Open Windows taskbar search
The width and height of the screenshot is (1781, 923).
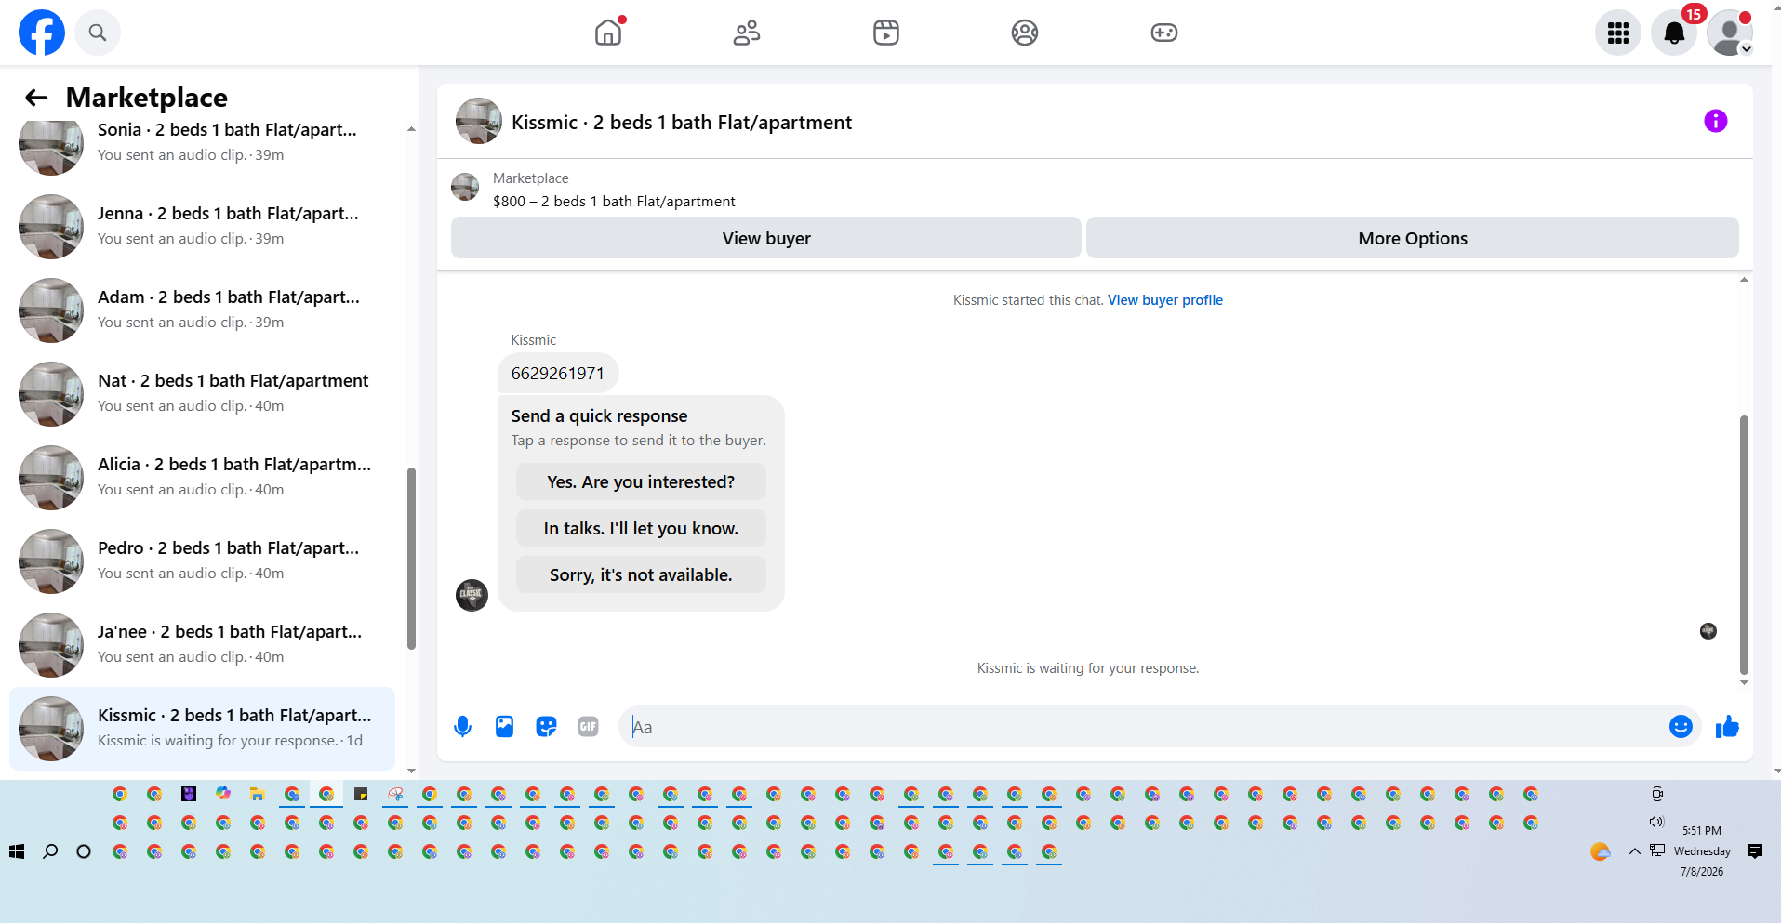coord(50,851)
